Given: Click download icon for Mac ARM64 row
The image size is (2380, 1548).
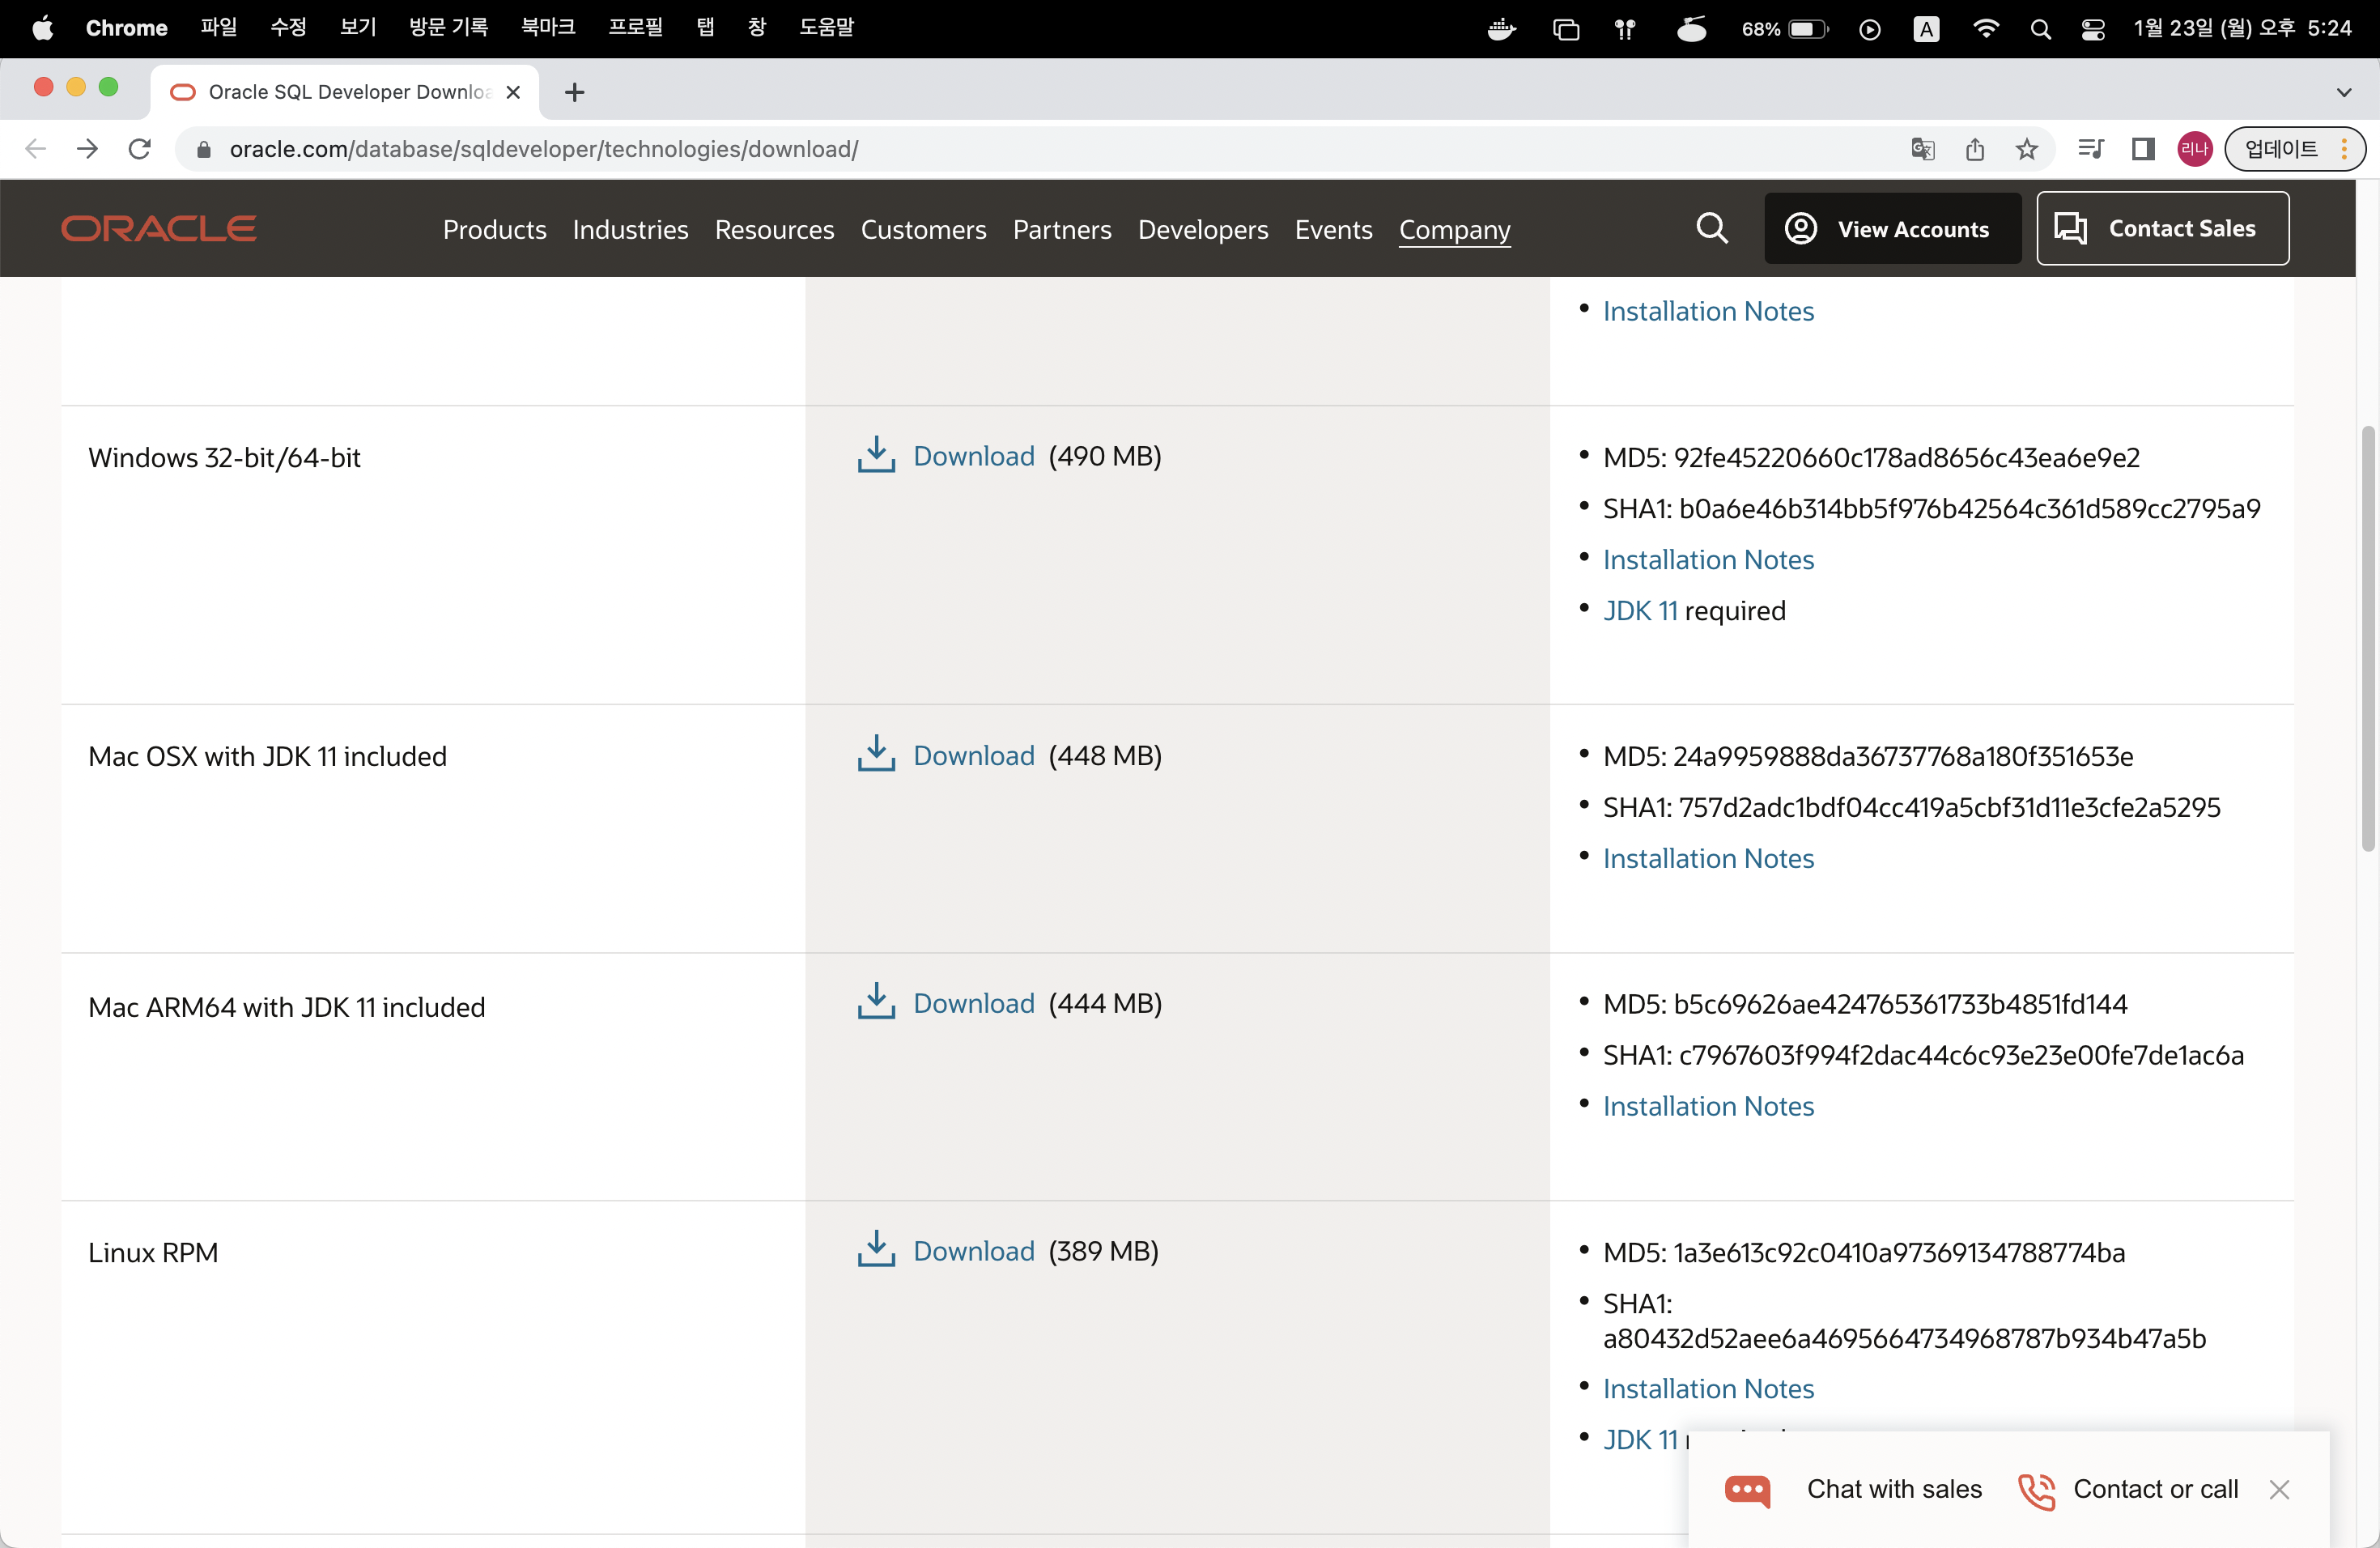Looking at the screenshot, I should click(x=876, y=1002).
